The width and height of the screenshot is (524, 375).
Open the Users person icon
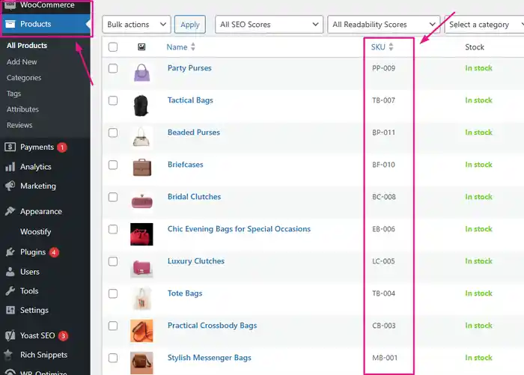coord(10,272)
